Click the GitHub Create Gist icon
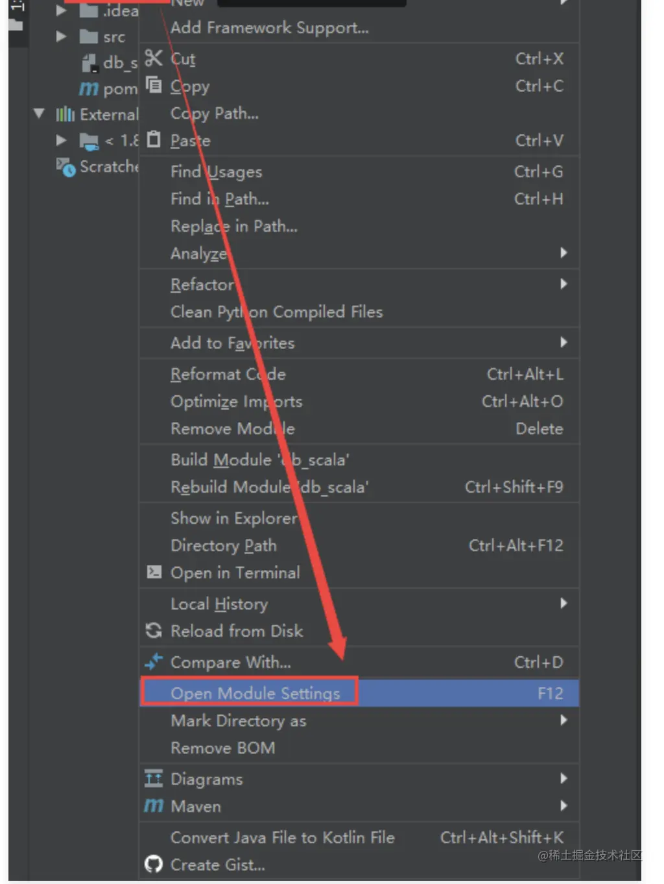Image resolution: width=664 pixels, height=884 pixels. [154, 864]
